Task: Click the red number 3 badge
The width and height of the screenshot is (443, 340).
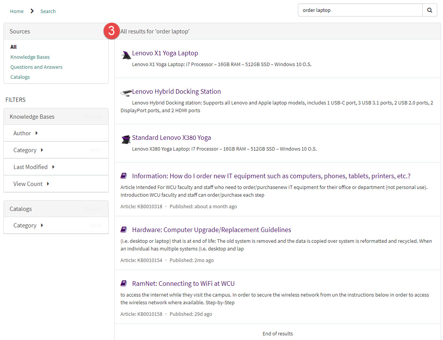Action: coord(111,31)
